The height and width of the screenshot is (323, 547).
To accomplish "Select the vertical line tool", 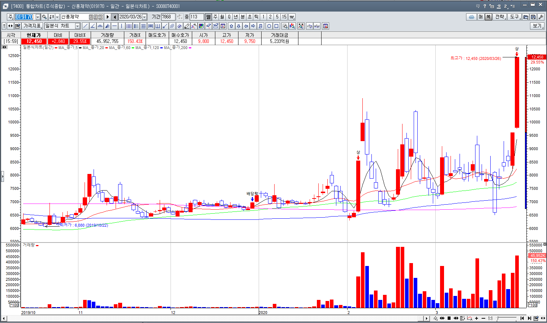I will click(121, 26).
